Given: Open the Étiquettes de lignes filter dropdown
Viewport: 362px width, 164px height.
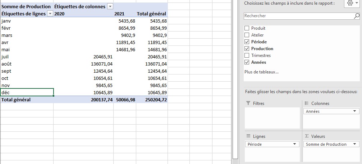Looking at the screenshot, I should pyautogui.click(x=50, y=14).
